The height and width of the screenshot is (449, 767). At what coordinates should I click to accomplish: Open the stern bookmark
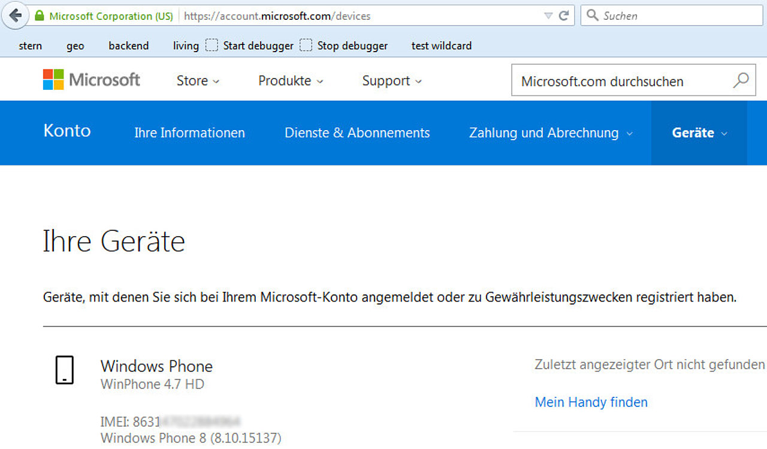tap(31, 46)
